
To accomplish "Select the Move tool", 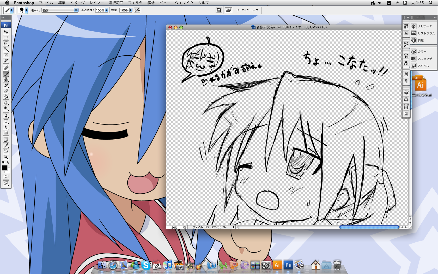I will coord(6,32).
